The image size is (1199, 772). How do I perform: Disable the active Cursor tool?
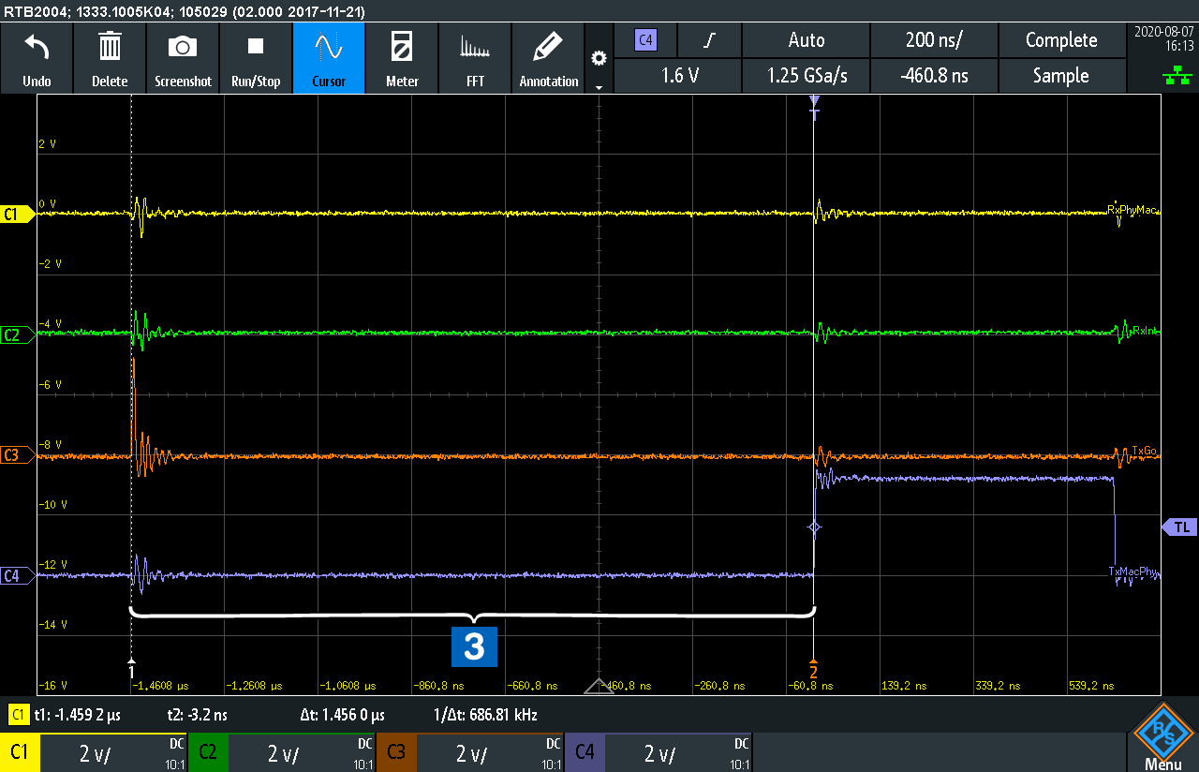[329, 58]
